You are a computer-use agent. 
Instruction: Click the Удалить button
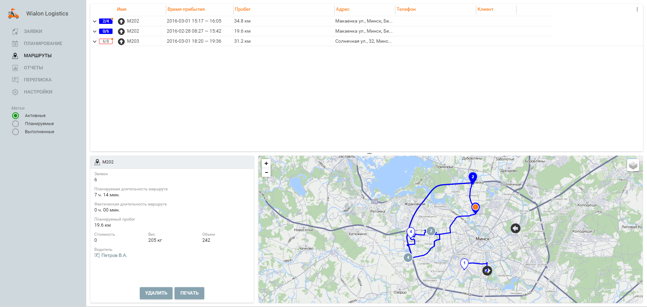[156, 293]
